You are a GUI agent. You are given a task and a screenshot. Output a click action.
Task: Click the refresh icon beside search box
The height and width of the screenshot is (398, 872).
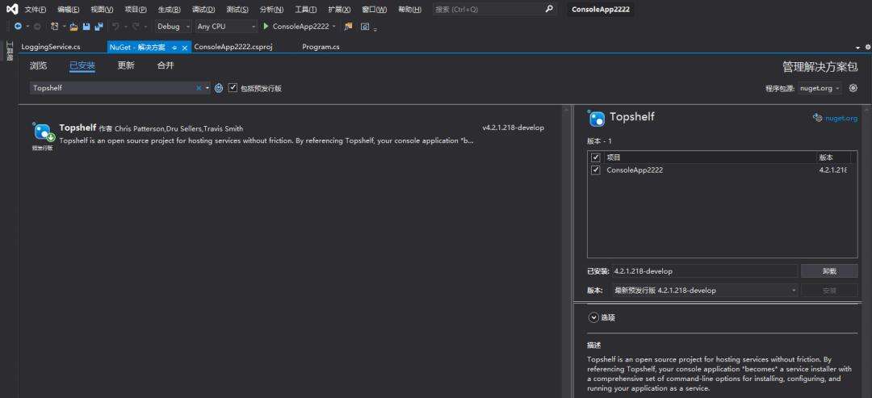[x=219, y=88]
